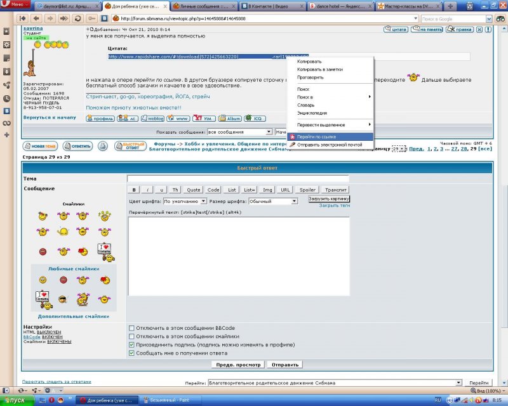Enable 'Отключить в этом сообщении BBCode'
The width and height of the screenshot is (508, 406).
(x=131, y=328)
